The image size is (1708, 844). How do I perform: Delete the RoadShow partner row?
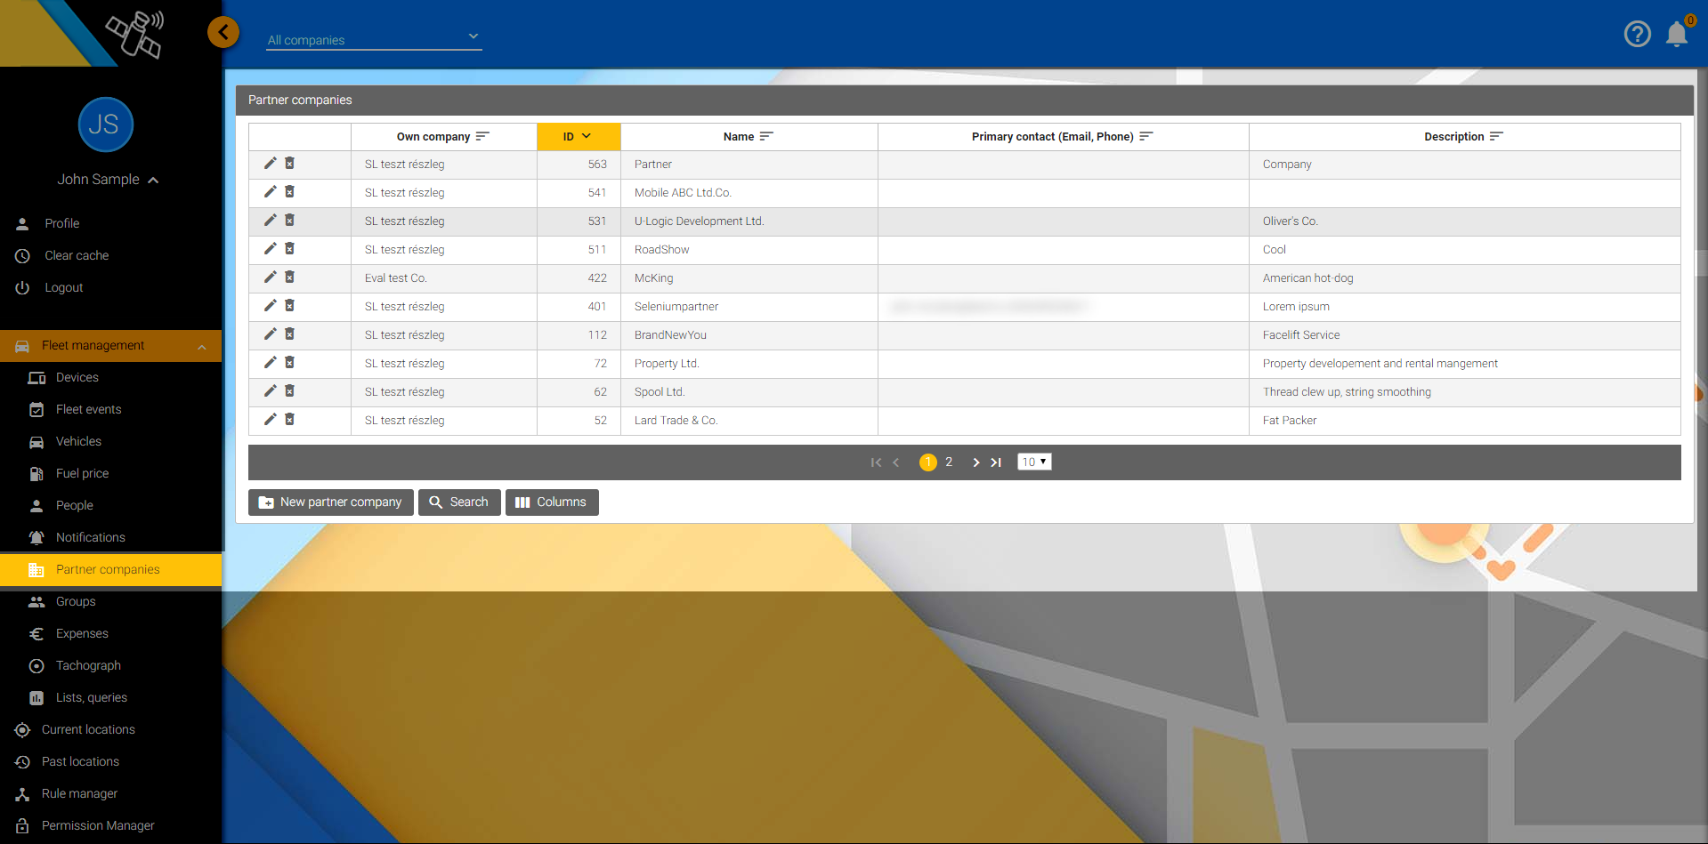[290, 249]
